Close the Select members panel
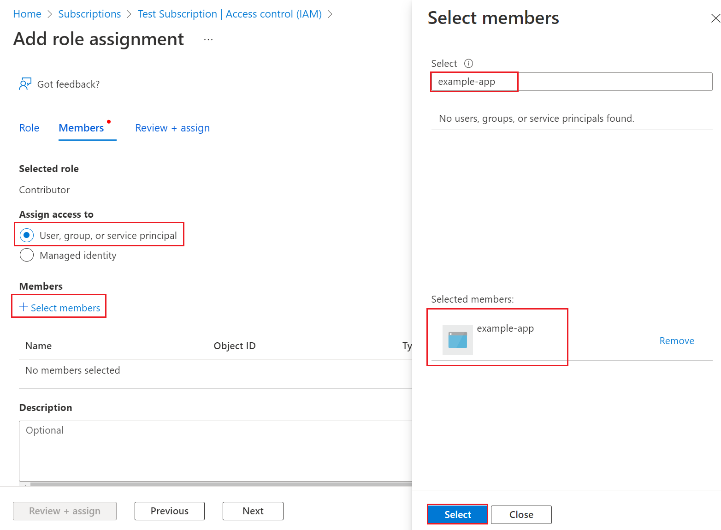 pyautogui.click(x=715, y=18)
